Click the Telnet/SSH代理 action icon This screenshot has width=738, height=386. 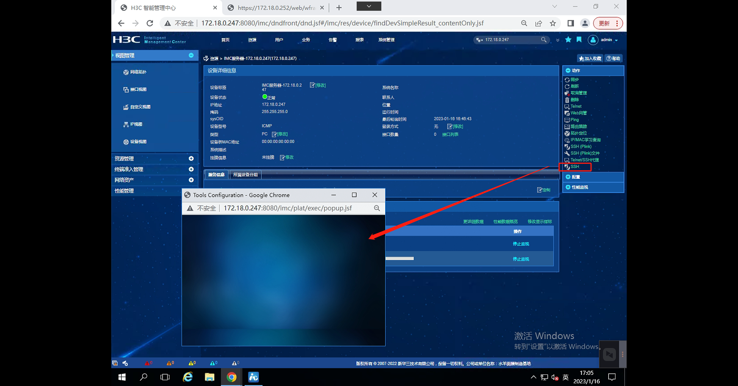pos(567,160)
